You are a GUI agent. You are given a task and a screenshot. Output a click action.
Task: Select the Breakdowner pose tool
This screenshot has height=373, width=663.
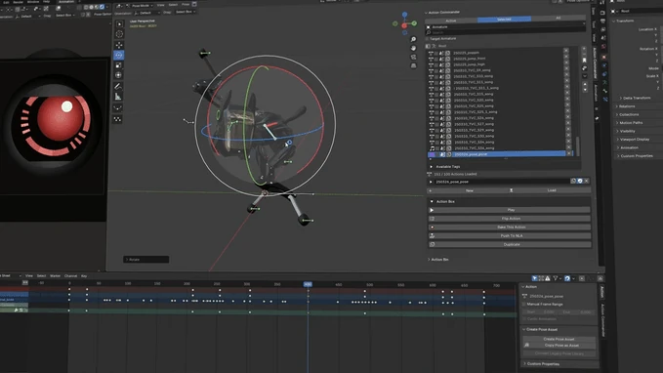pyautogui.click(x=117, y=107)
